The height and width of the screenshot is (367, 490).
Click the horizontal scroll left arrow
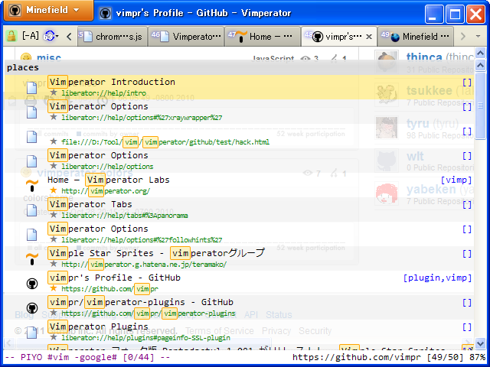[8, 343]
